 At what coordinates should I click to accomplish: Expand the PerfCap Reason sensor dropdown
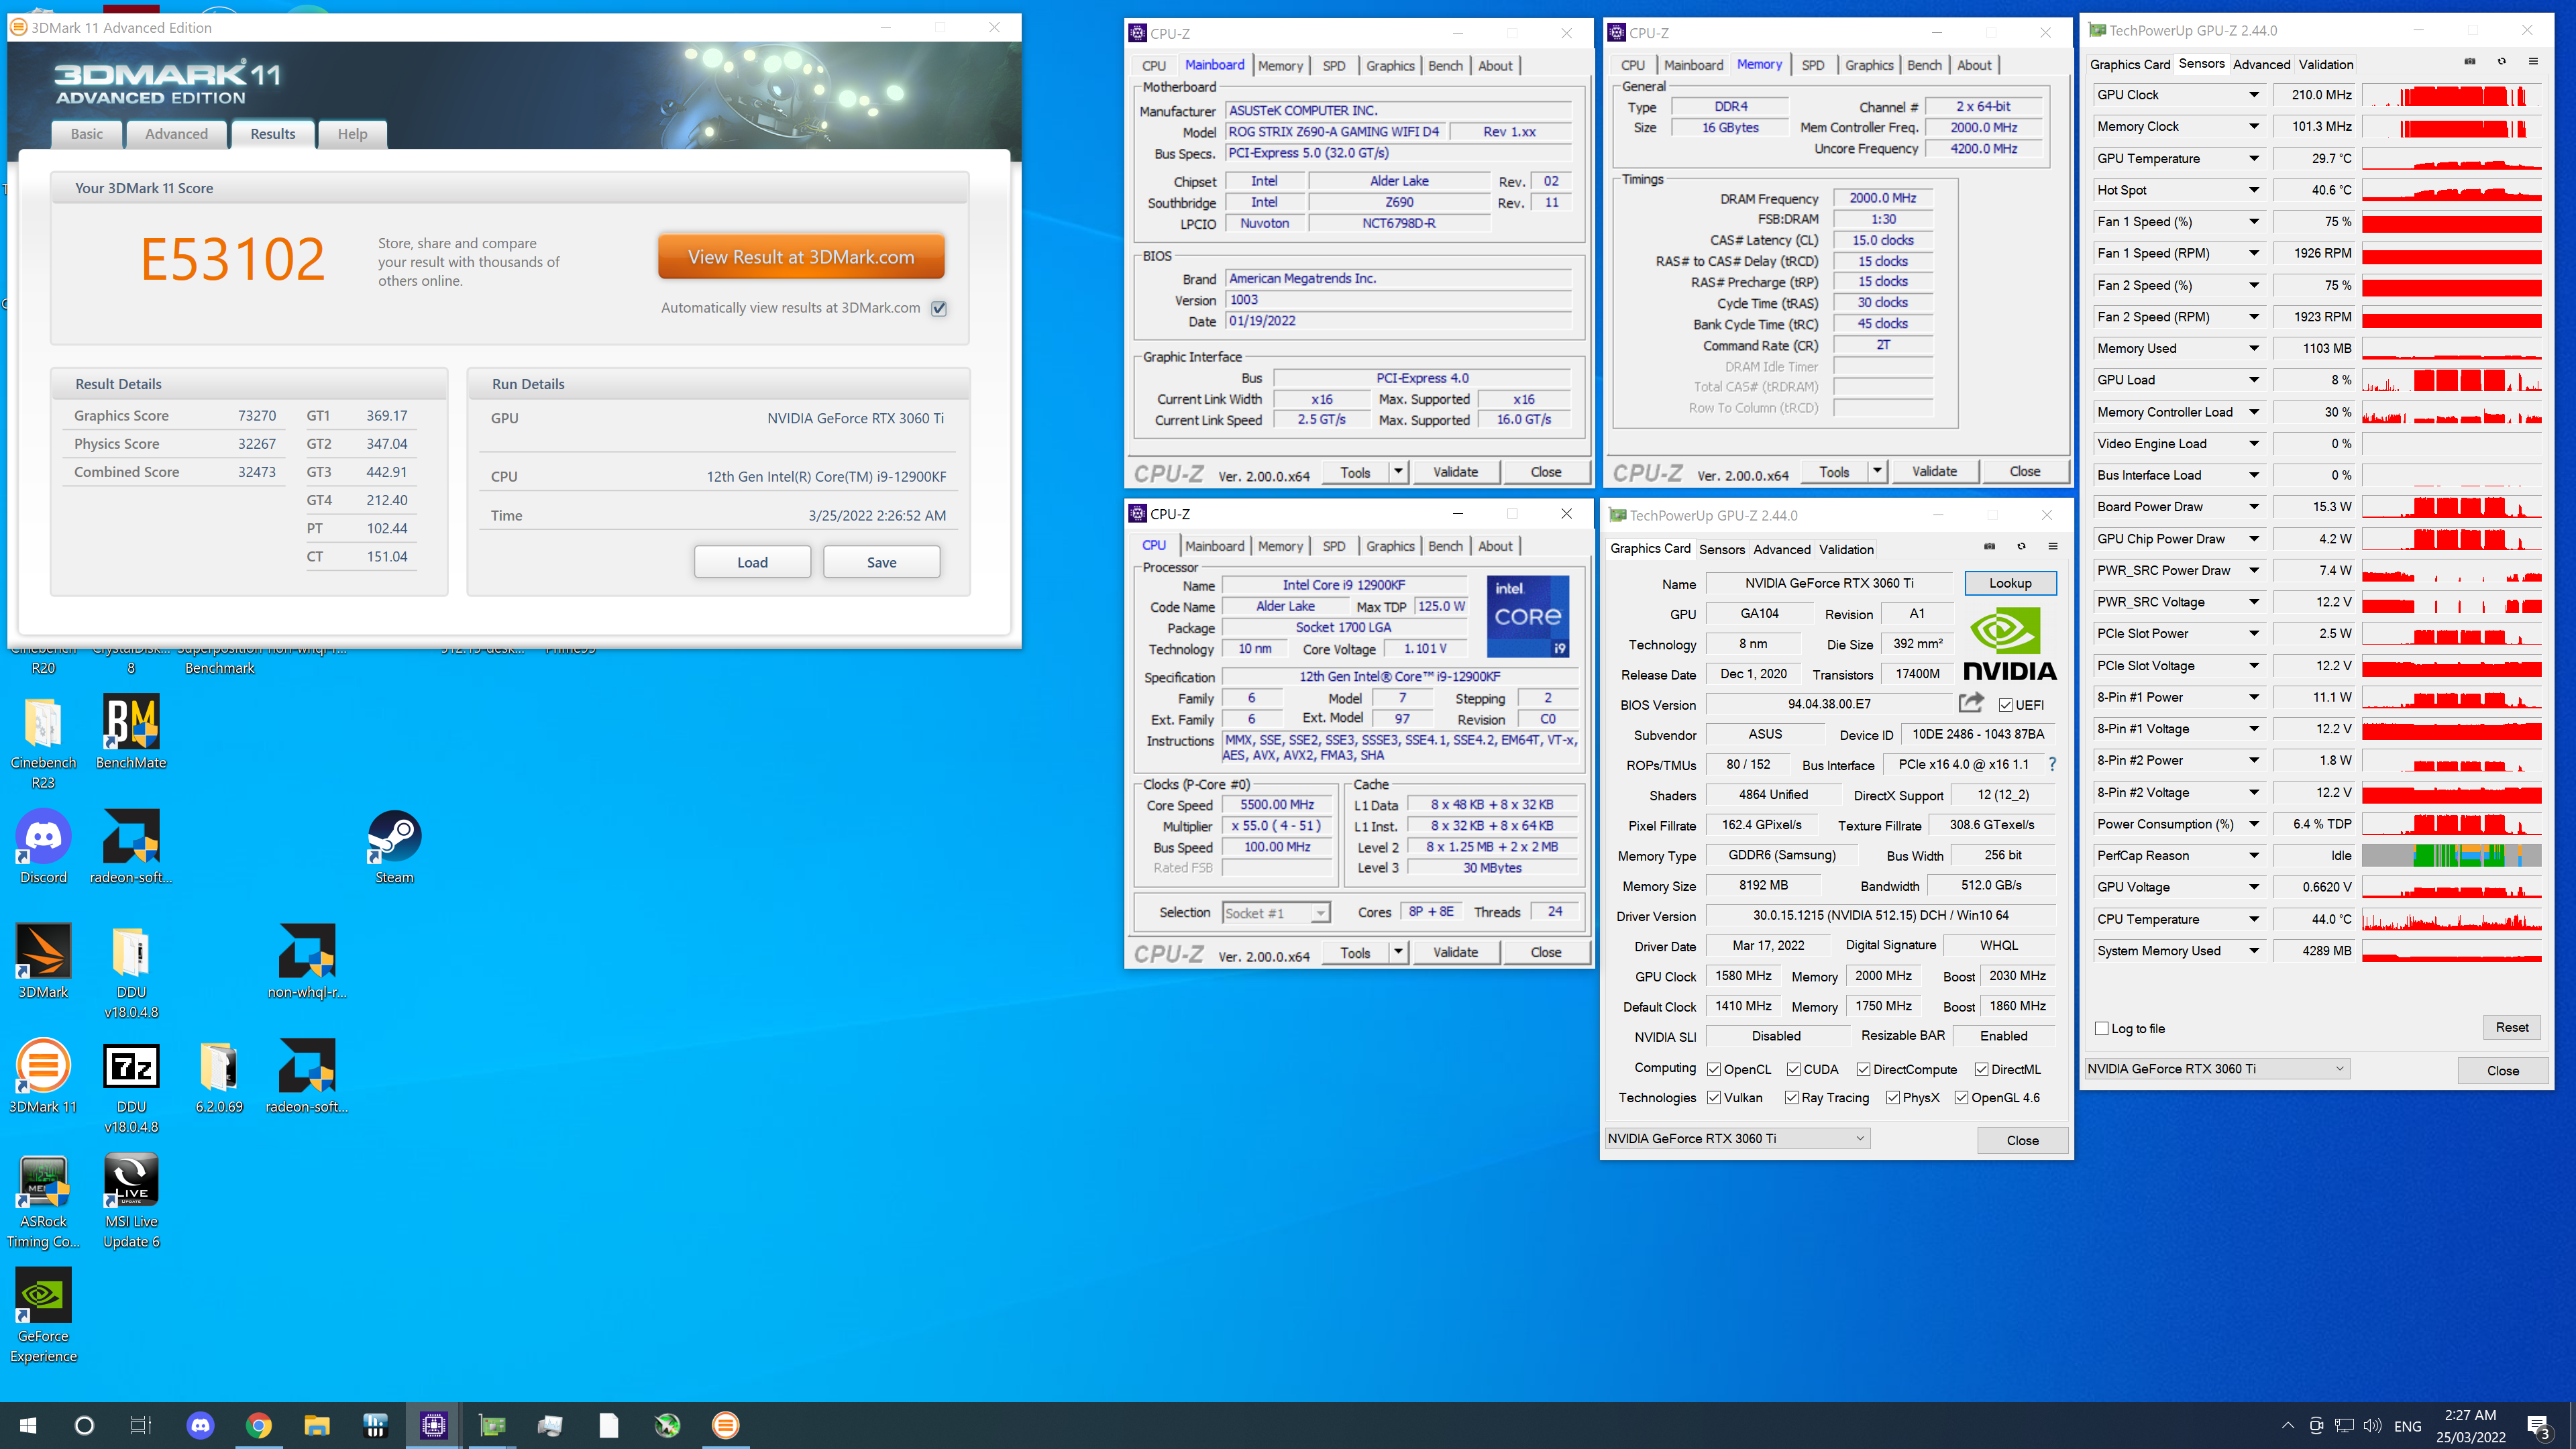2254,856
